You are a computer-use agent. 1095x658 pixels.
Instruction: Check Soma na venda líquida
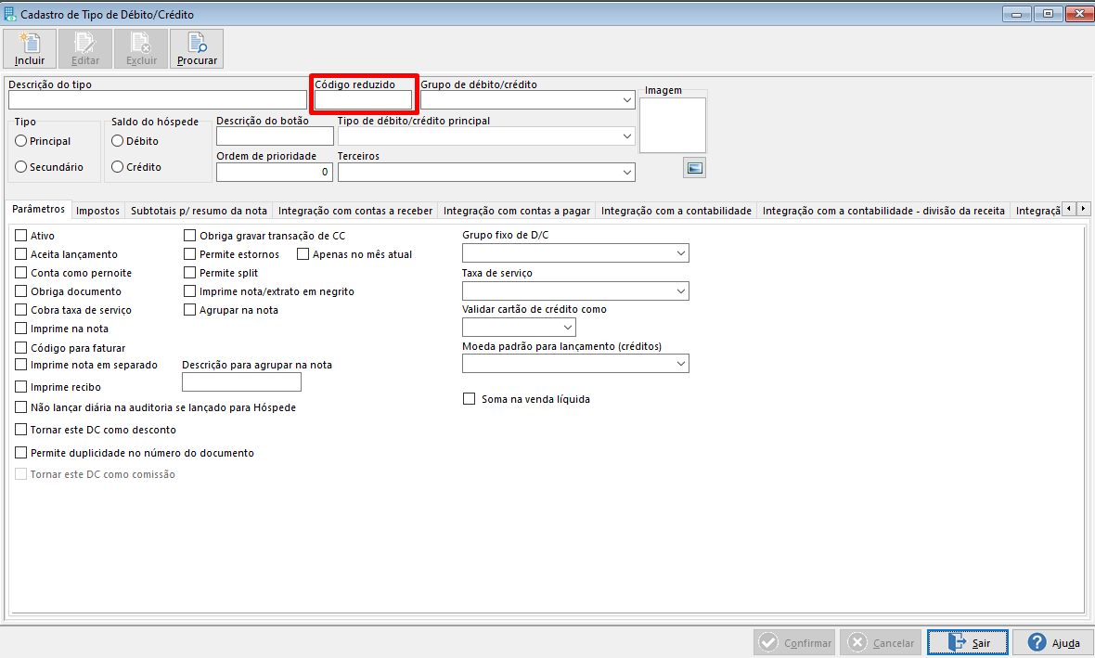(x=470, y=399)
